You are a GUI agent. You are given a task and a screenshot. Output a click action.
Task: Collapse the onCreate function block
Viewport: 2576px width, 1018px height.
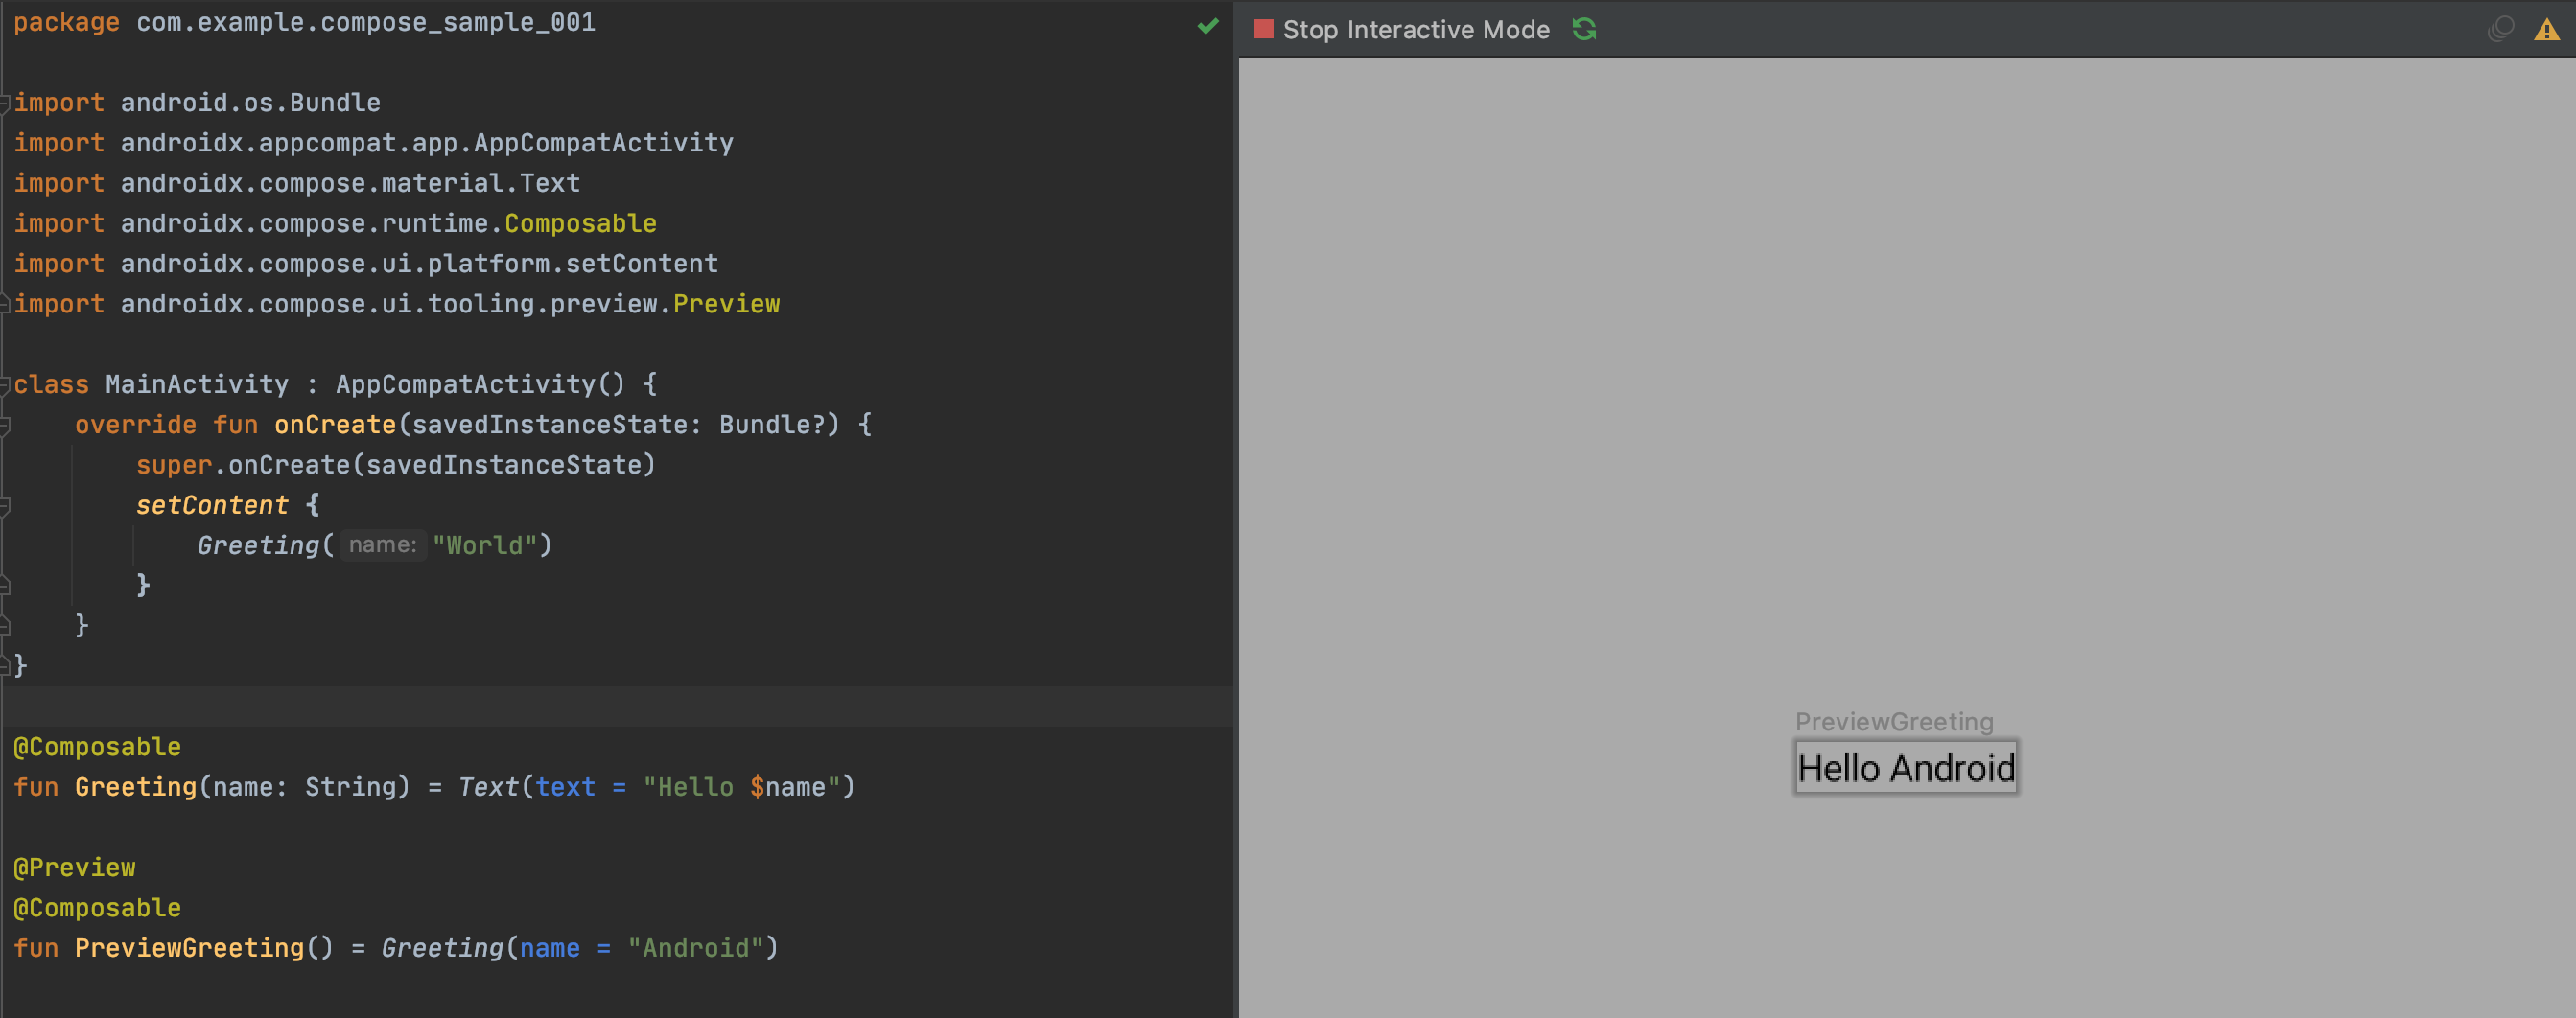pyautogui.click(x=5, y=426)
